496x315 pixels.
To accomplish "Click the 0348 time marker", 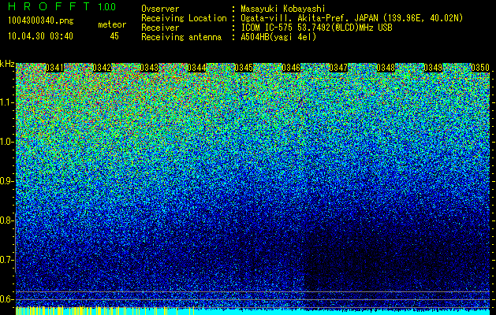I will (x=386, y=68).
